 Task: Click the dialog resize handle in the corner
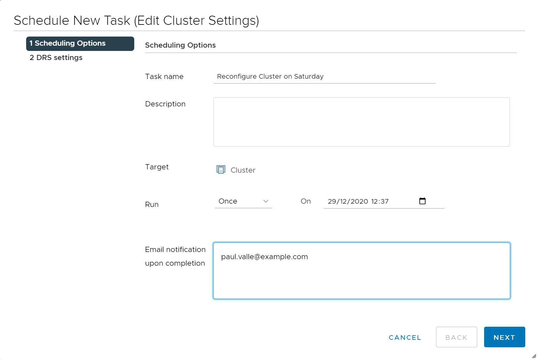[x=534, y=356]
